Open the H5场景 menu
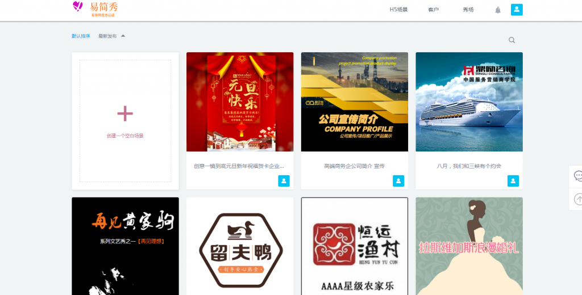Image resolution: width=582 pixels, height=295 pixels. pyautogui.click(x=398, y=10)
